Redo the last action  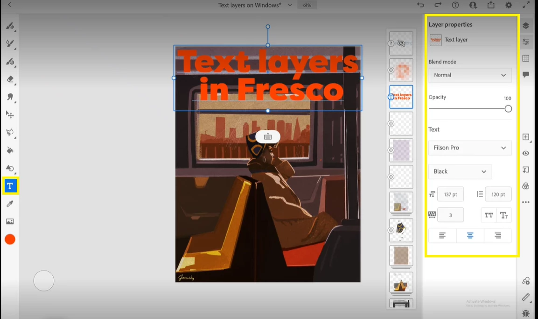[438, 5]
